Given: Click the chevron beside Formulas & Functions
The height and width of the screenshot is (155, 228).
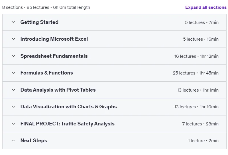Looking at the screenshot, I should tap(13, 73).
